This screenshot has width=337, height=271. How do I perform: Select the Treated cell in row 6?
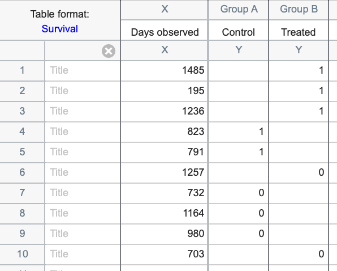[299, 172]
